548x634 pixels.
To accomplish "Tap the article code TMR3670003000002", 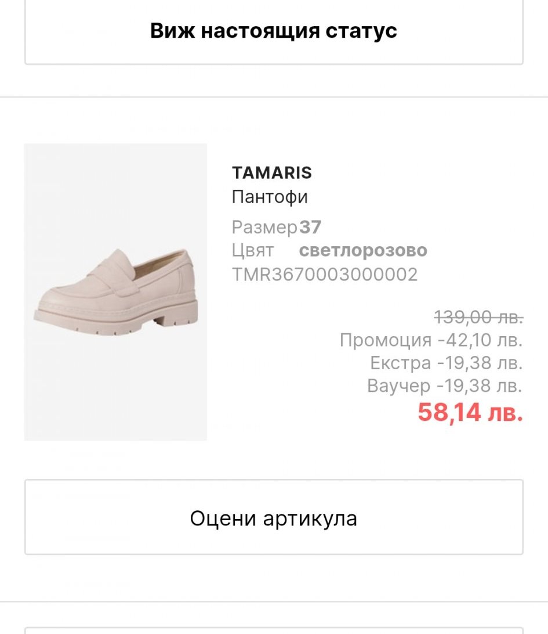I will click(x=324, y=274).
